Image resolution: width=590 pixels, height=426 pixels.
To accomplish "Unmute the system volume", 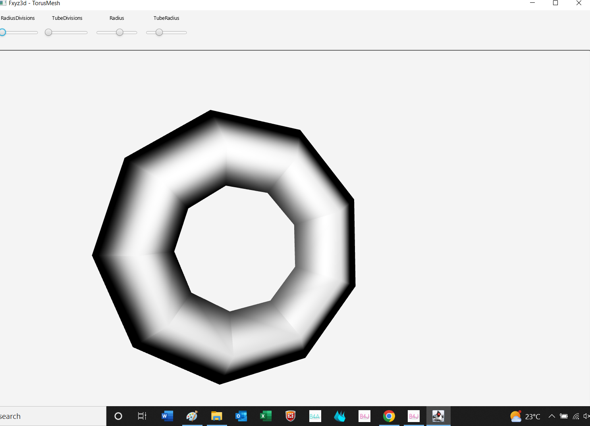I will click(587, 416).
